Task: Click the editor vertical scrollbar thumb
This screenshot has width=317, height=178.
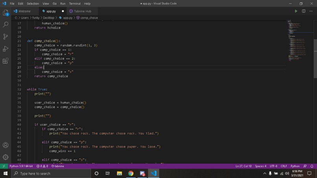Action: [315, 59]
